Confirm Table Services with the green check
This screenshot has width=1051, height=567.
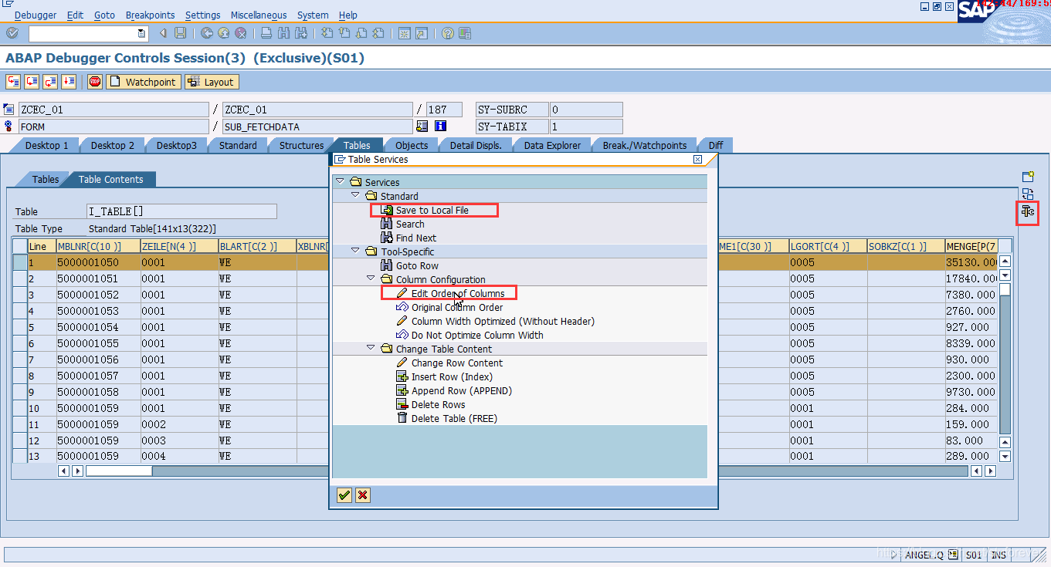point(344,495)
